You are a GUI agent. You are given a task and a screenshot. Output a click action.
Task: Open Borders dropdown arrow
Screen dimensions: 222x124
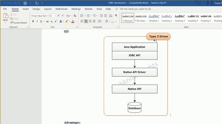coord(116,21)
